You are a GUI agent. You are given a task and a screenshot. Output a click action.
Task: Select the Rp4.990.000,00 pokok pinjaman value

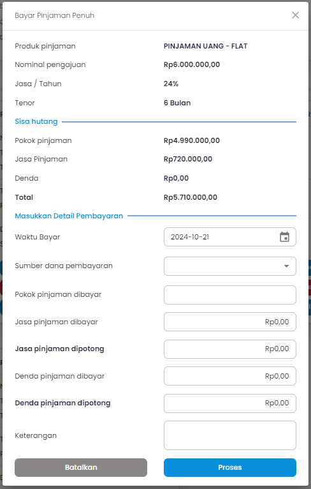(192, 140)
